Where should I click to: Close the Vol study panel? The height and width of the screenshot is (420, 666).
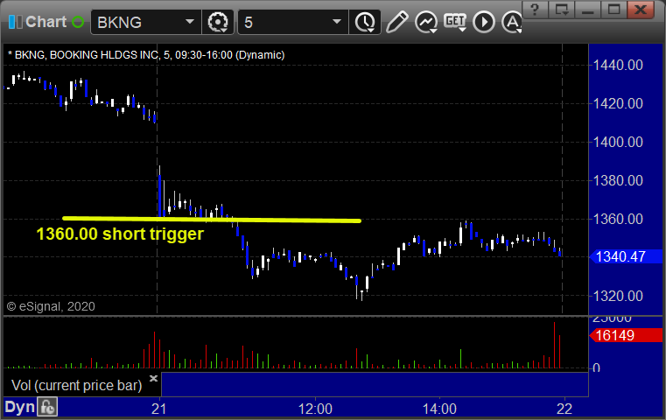coord(153,378)
